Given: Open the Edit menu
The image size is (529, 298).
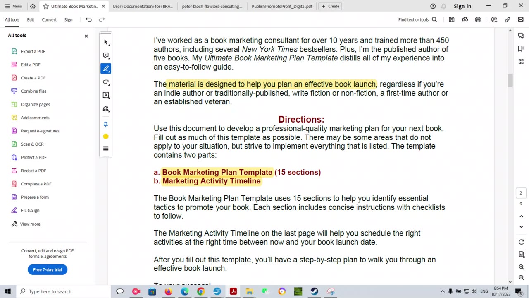Looking at the screenshot, I should click(31, 19).
